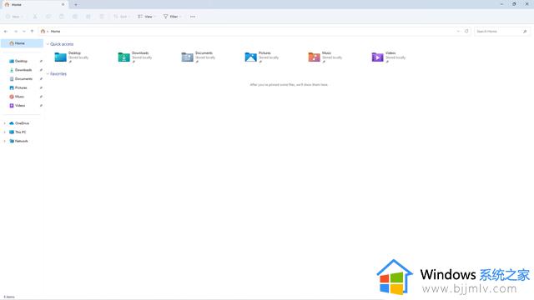Unpin Desktop using its sidebar pin icon
This screenshot has height=300, width=534.
pos(41,61)
